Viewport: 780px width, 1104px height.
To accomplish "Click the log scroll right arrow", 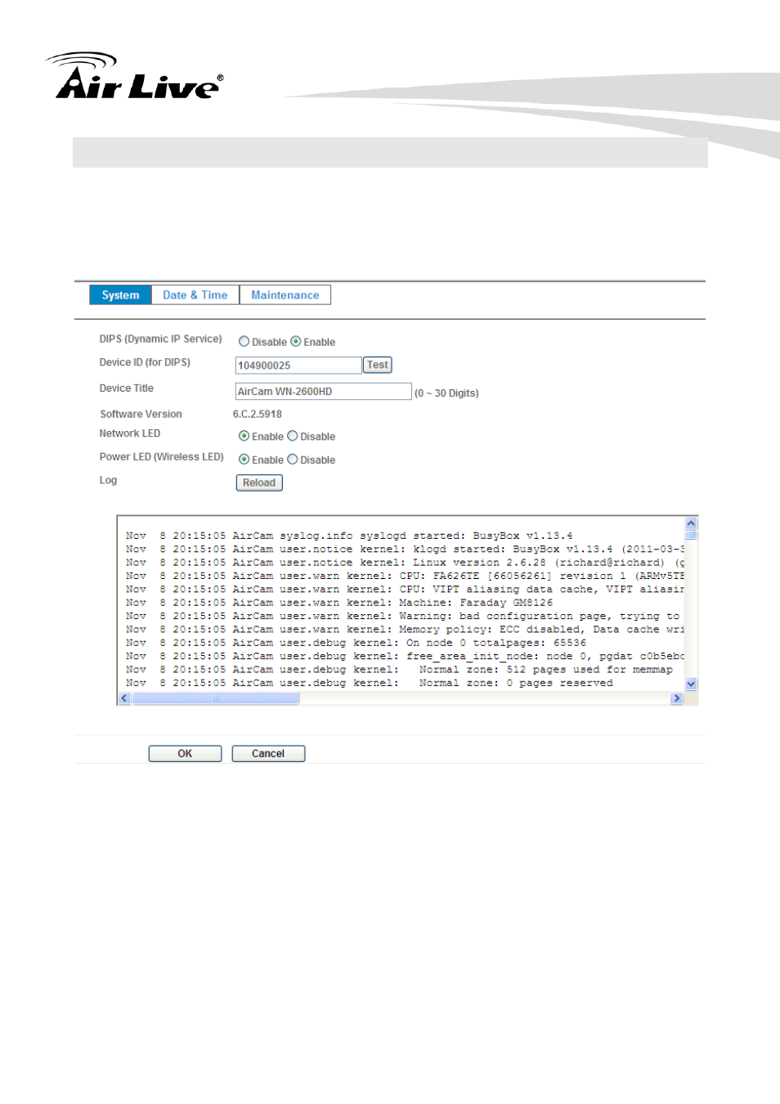I will (x=676, y=698).
